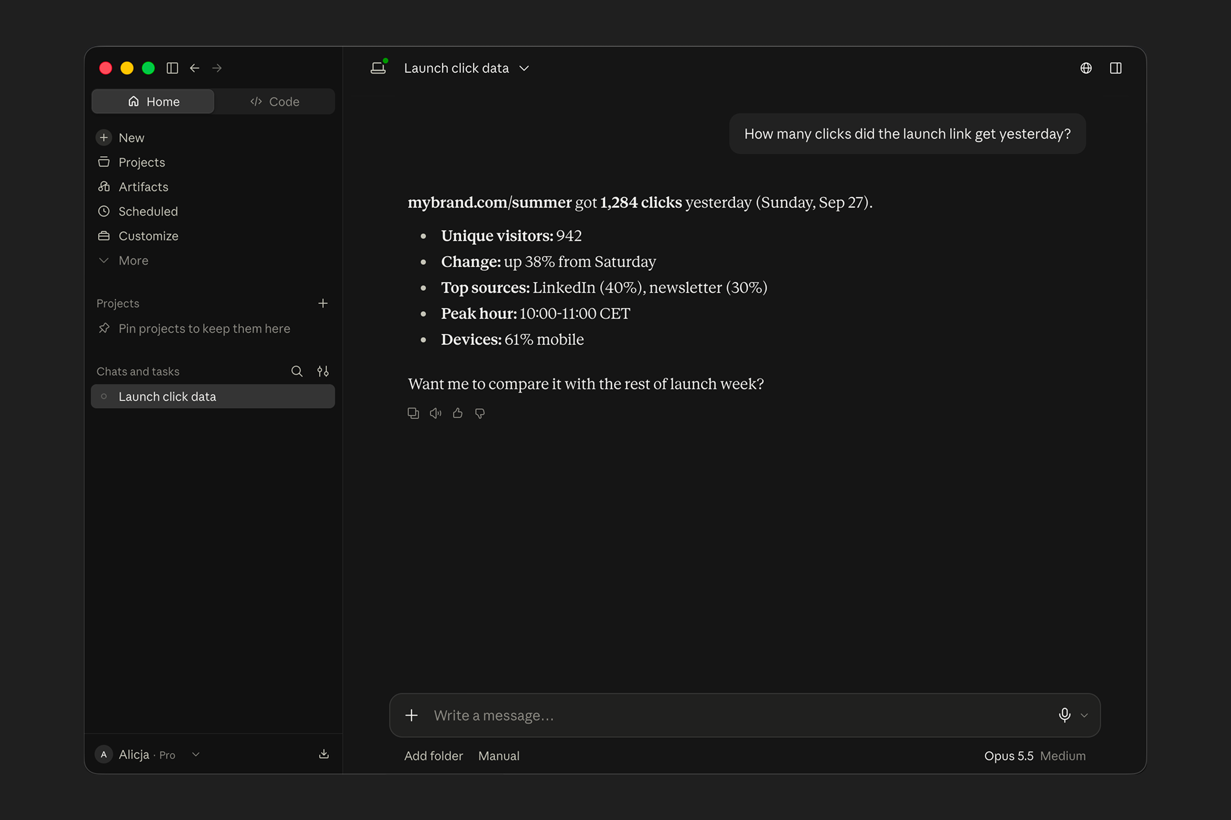Add a new project with plus icon

[x=323, y=303]
